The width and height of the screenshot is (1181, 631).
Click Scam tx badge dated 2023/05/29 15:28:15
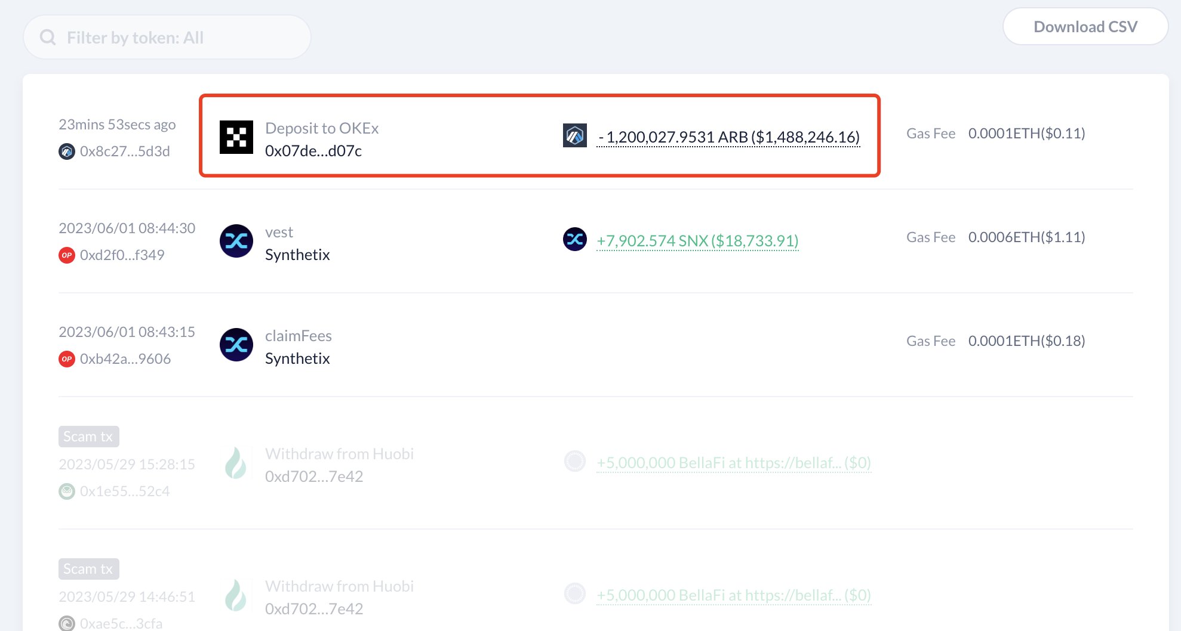pyautogui.click(x=88, y=437)
